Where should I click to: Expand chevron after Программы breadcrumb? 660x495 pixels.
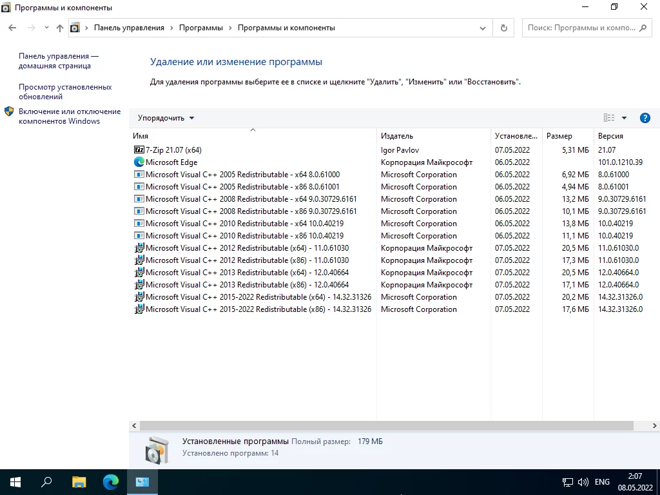tap(230, 28)
